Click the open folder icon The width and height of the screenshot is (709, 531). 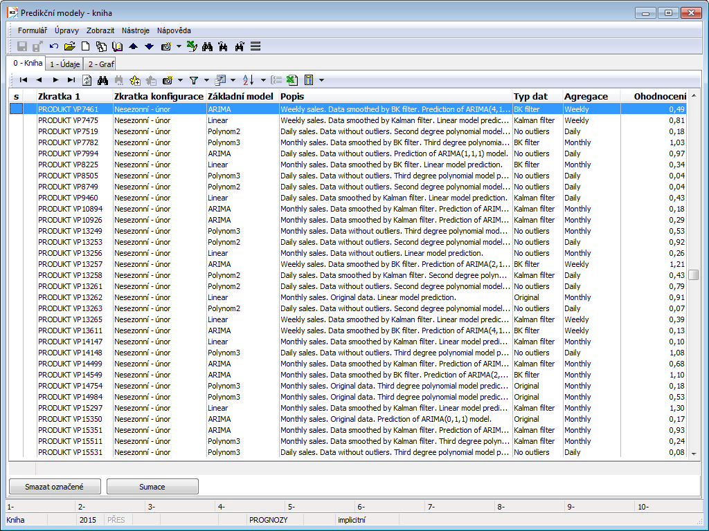(x=69, y=46)
